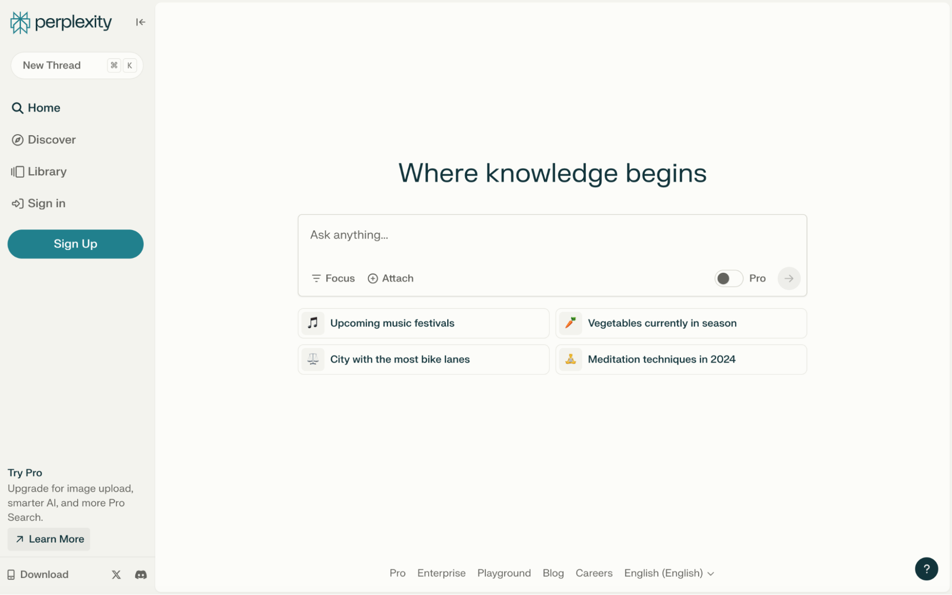This screenshot has width=952, height=595.
Task: Go to the Discover page
Action: click(44, 139)
